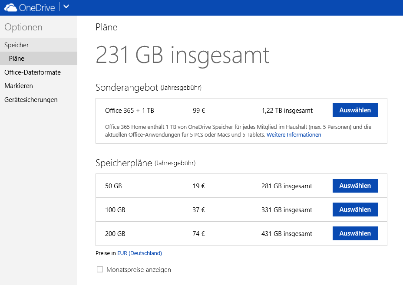Select Auswählen for the 100 GB plan

click(355, 210)
